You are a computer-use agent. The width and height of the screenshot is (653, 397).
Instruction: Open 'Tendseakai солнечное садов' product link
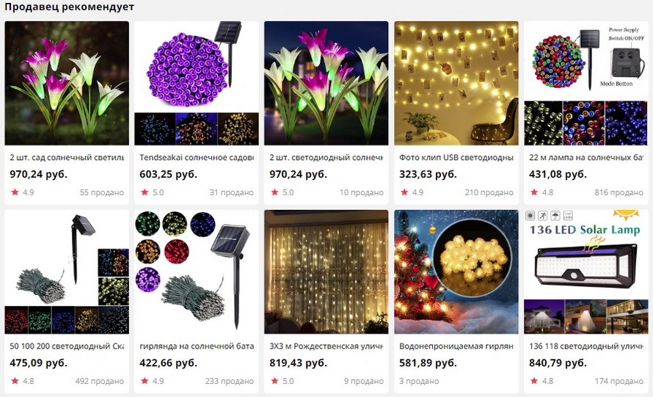click(x=196, y=158)
